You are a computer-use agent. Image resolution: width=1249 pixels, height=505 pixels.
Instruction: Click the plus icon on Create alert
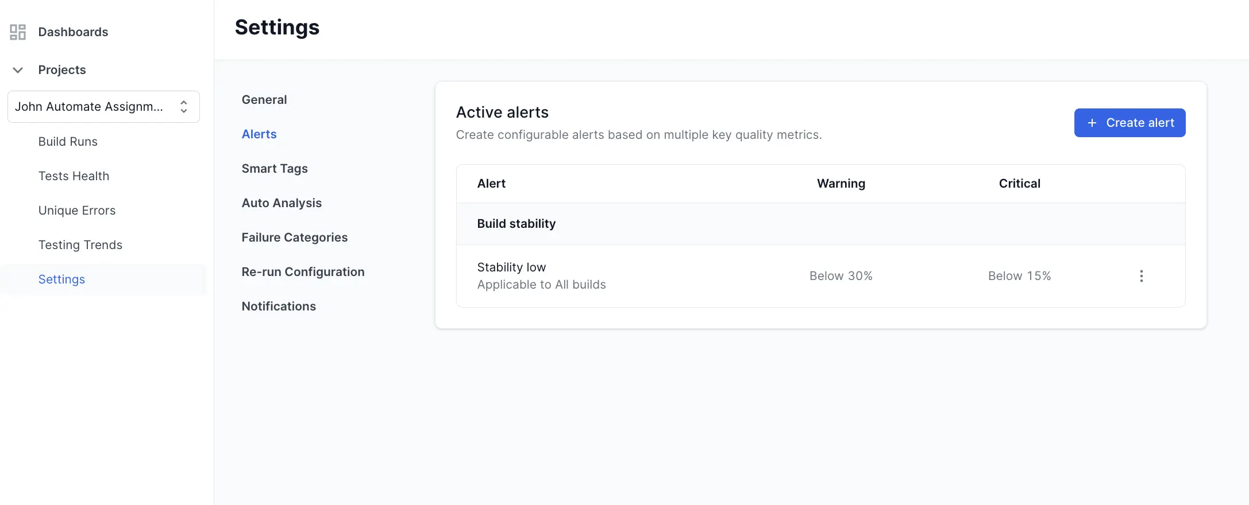1092,123
